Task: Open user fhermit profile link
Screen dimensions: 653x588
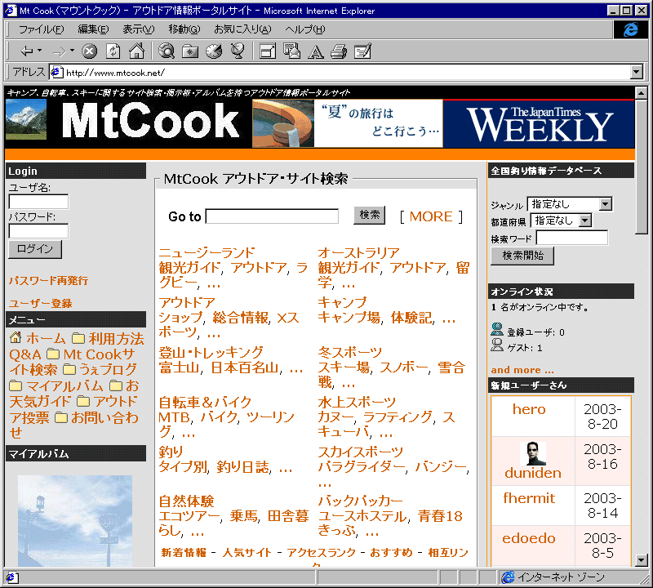Action: (x=529, y=498)
